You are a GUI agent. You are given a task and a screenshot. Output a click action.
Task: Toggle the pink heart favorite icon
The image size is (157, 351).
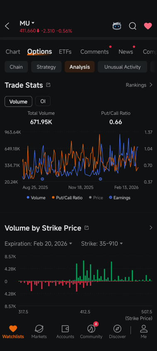(x=148, y=26)
